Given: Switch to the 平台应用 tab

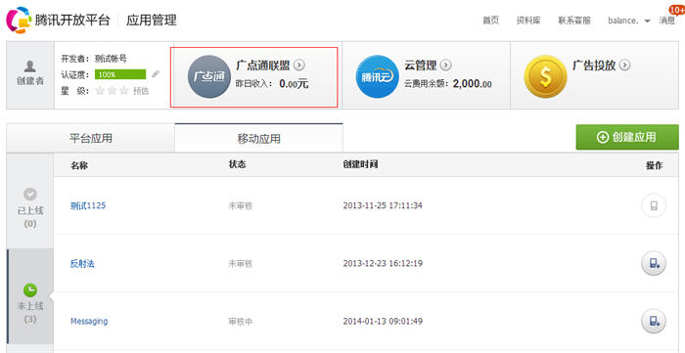Looking at the screenshot, I should pyautogui.click(x=91, y=138).
